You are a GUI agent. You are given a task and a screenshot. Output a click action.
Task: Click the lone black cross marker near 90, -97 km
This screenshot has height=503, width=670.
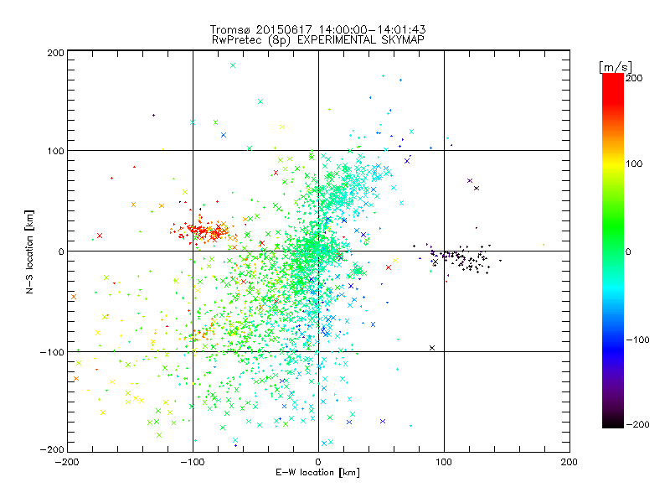pyautogui.click(x=432, y=348)
